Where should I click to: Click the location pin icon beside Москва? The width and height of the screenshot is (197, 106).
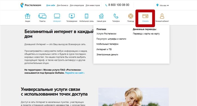pos(157,5)
